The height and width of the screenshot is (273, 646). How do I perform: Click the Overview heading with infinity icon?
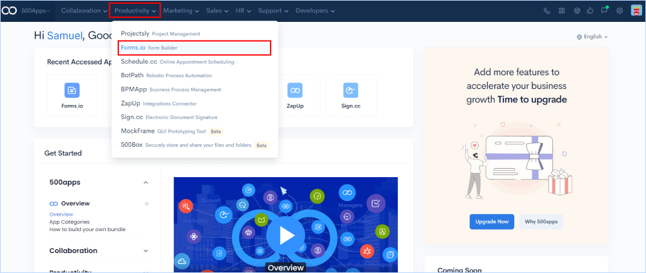[70, 203]
